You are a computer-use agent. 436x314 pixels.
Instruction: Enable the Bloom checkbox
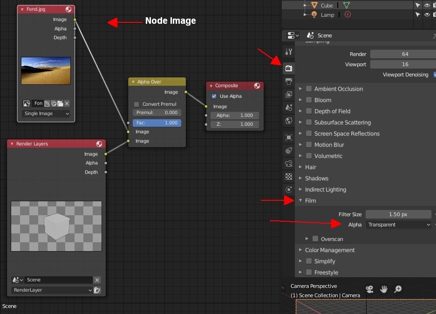(308, 100)
